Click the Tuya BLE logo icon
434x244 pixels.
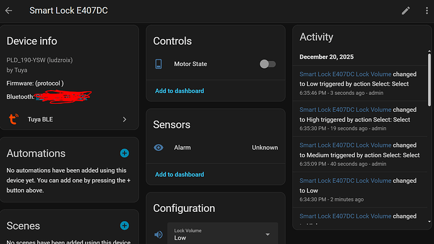click(13, 119)
